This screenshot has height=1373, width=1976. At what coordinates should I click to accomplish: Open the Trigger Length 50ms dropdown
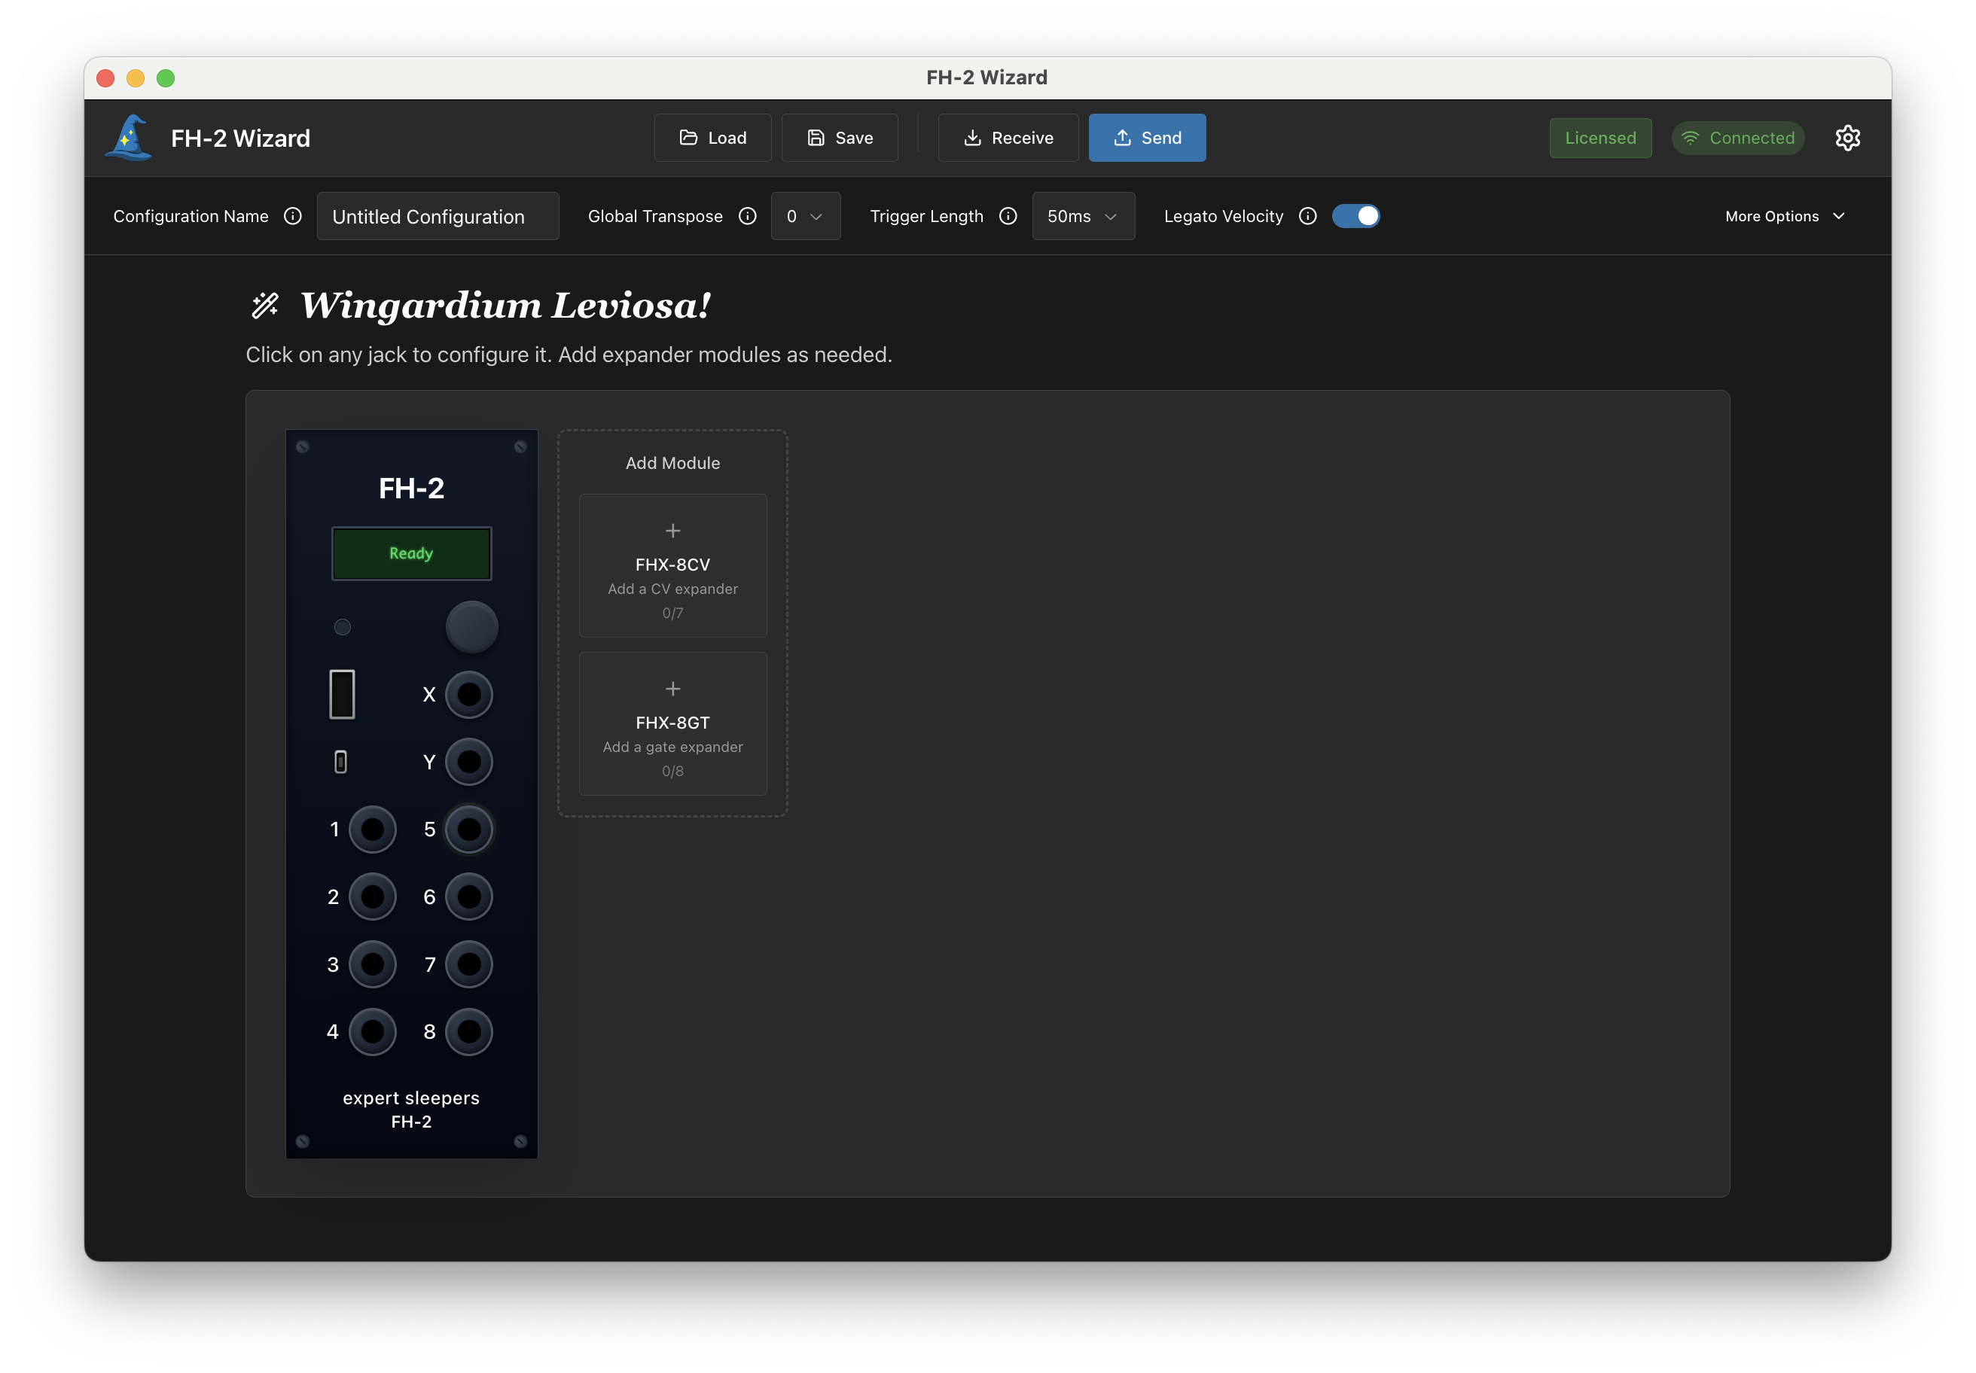click(x=1083, y=216)
